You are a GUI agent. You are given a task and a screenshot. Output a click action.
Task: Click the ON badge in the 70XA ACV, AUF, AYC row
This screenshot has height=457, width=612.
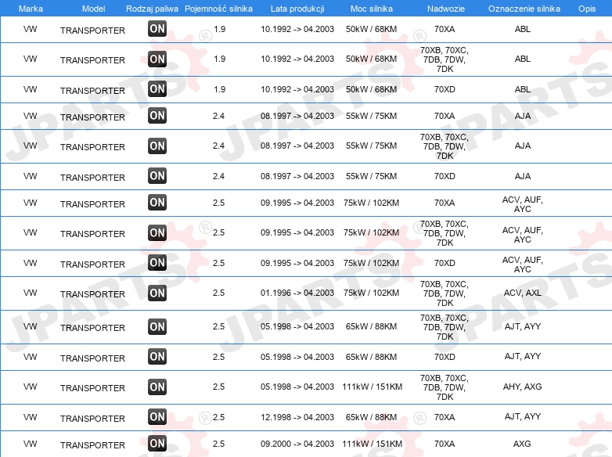[157, 203]
